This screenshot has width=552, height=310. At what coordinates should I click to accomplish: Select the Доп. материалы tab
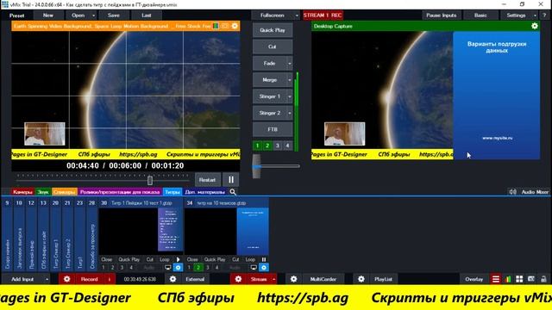click(205, 192)
